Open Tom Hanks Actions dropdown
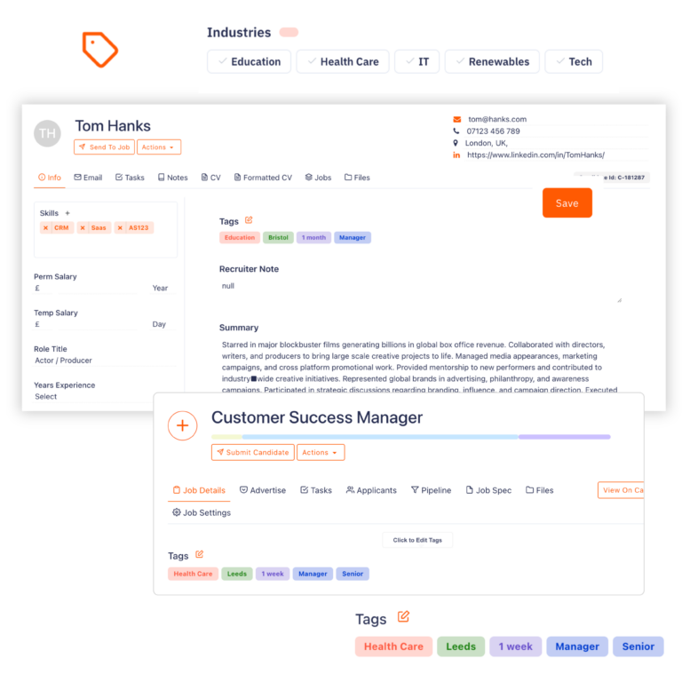Image resolution: width=682 pixels, height=682 pixels. [159, 147]
